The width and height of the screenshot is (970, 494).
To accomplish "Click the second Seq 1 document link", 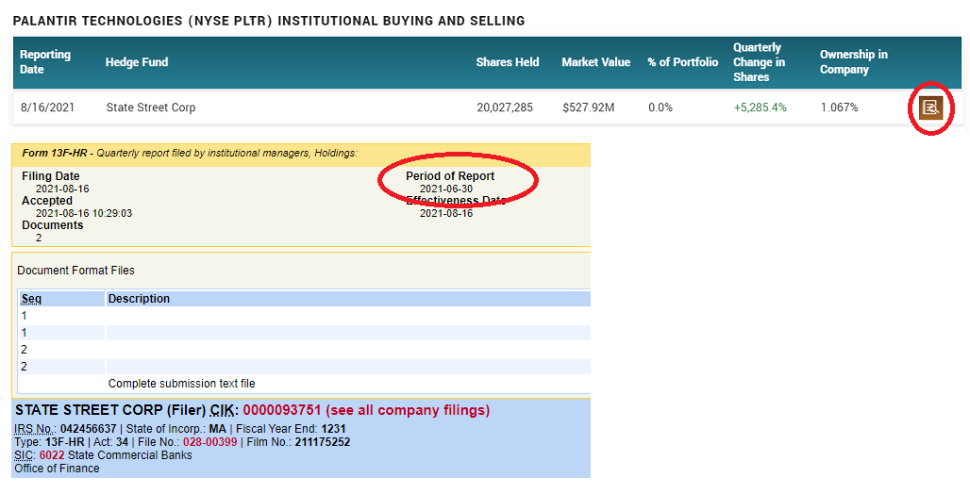I will (x=25, y=333).
